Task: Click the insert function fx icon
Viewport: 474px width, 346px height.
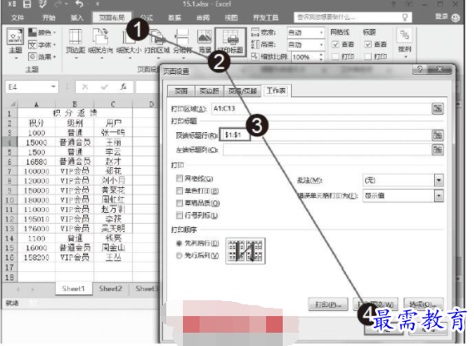Action: pos(123,87)
